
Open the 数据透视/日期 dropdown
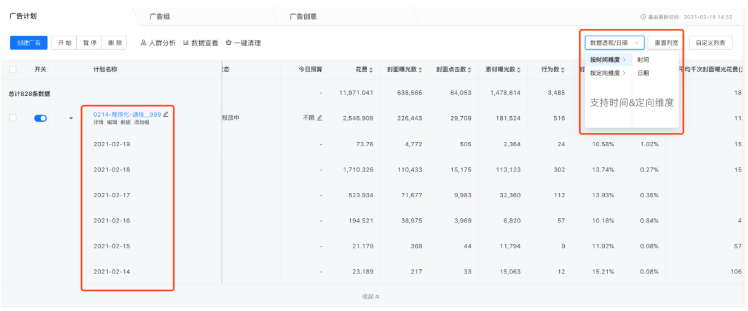tap(614, 43)
